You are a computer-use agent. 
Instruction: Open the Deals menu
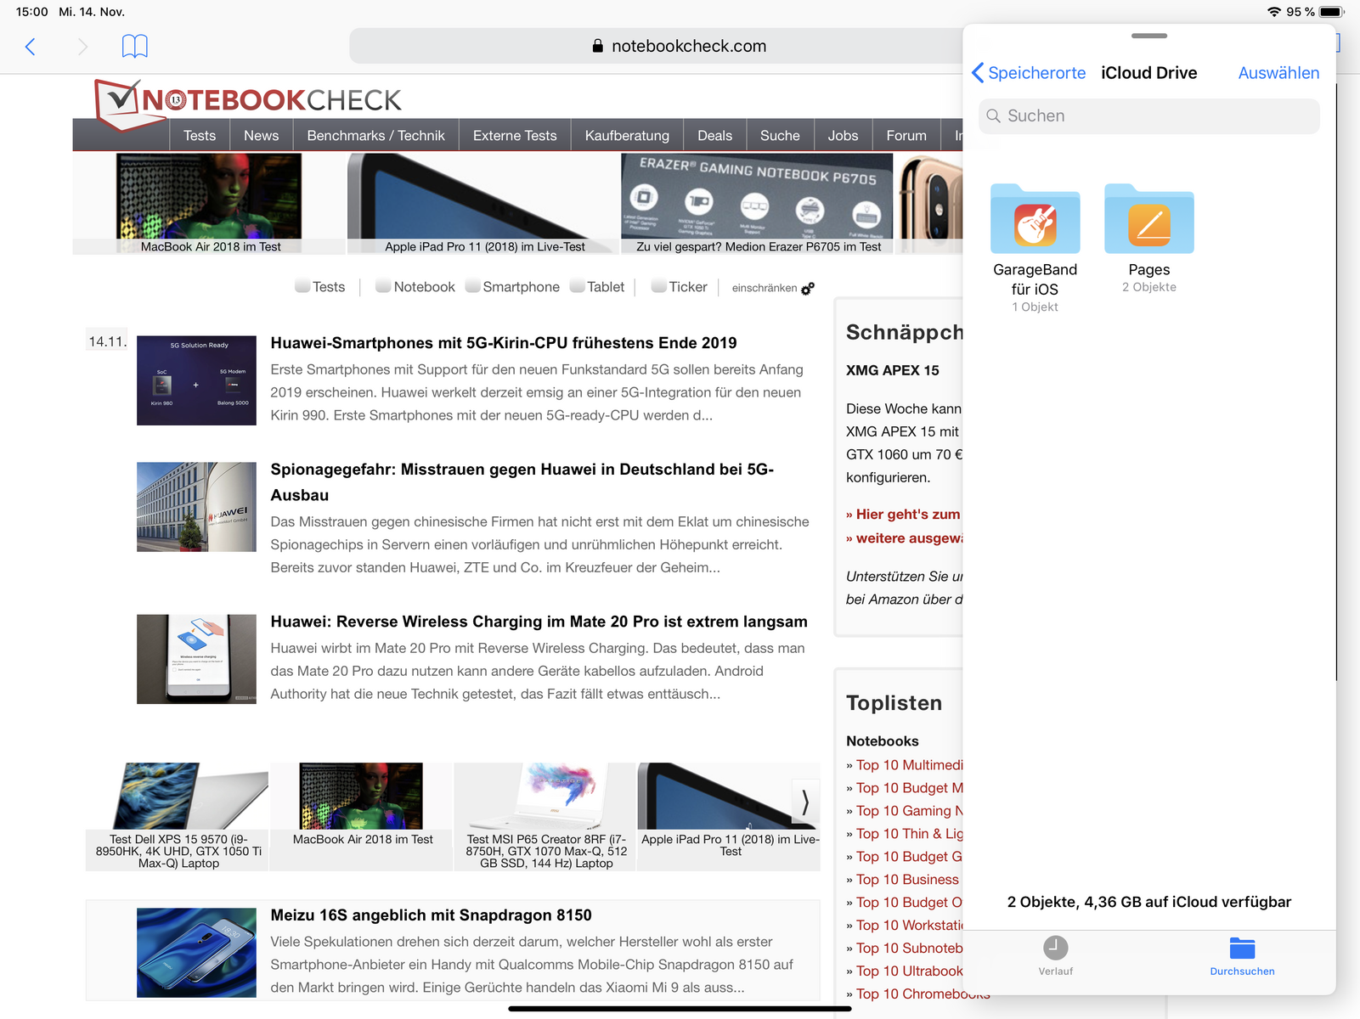[x=714, y=136]
